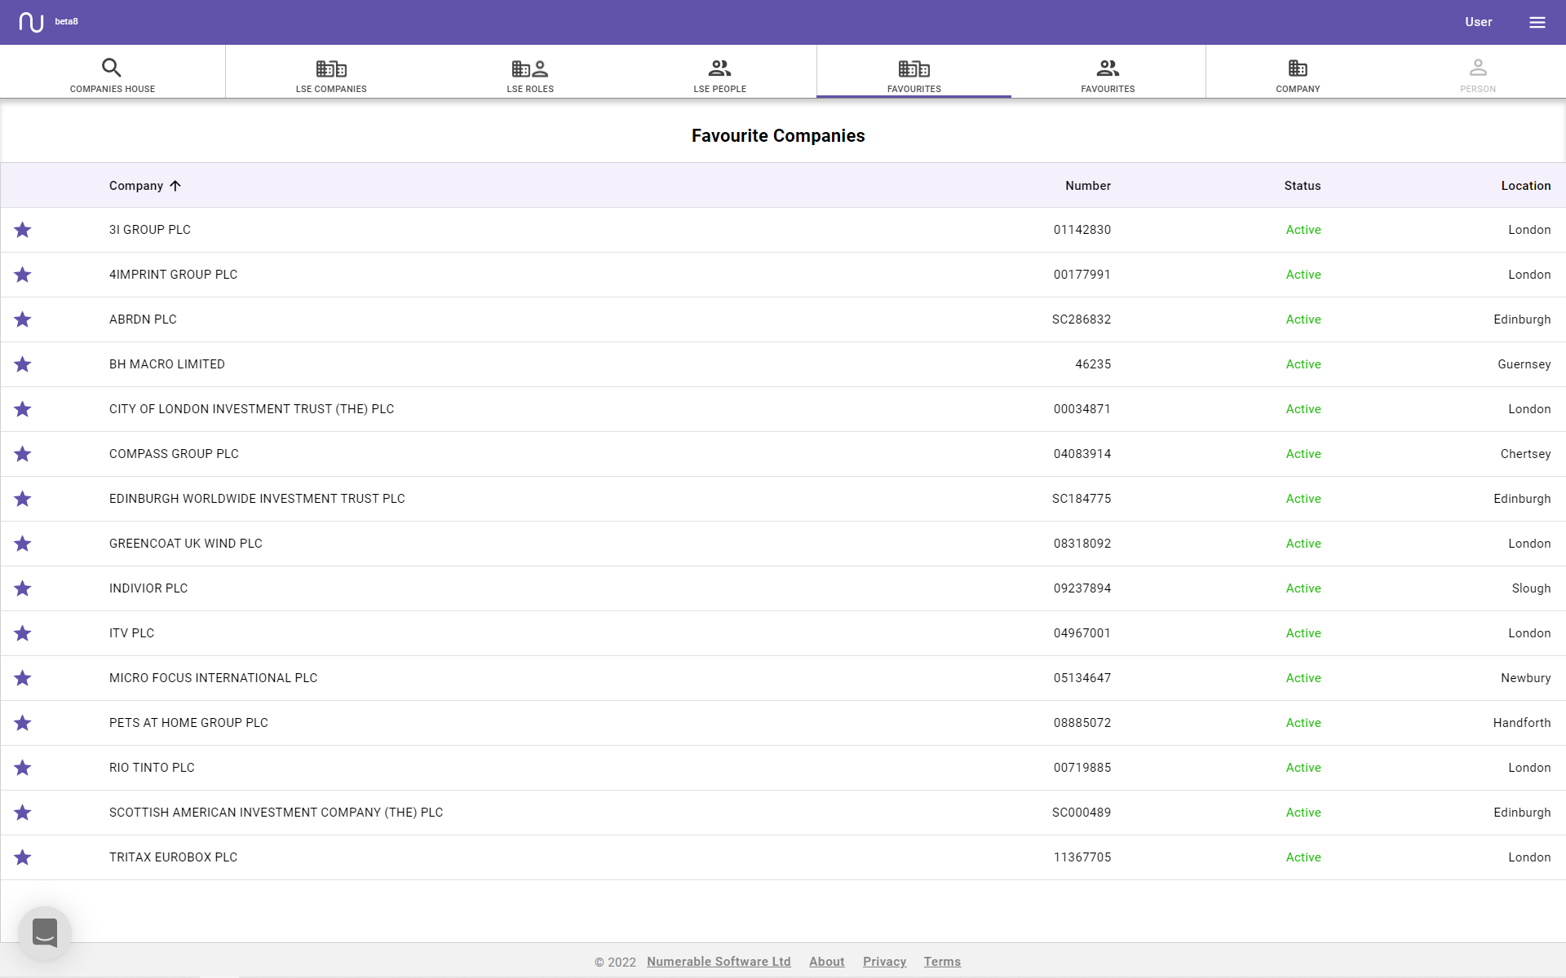The image size is (1566, 978).
Task: Open the User account menu
Action: (1478, 22)
